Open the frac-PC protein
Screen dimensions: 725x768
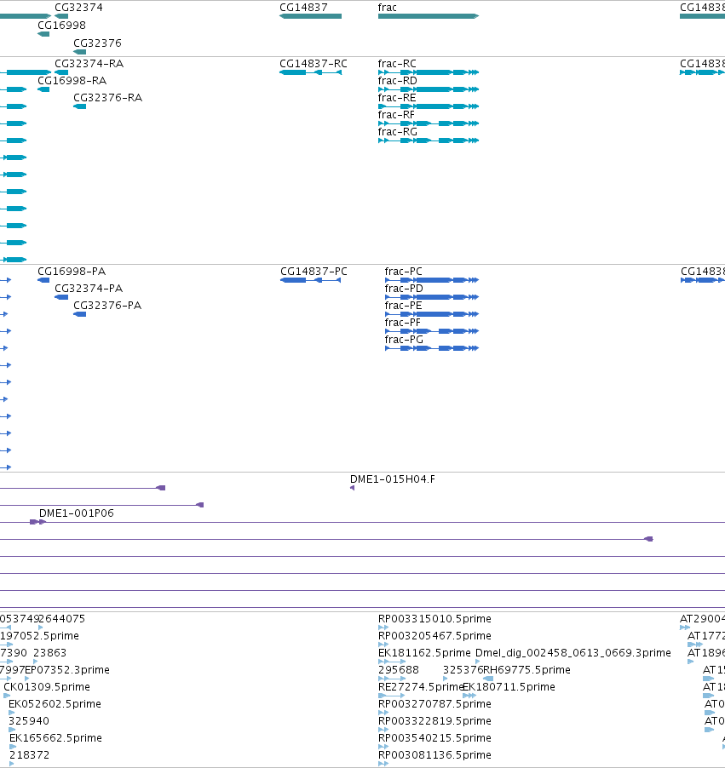(432, 280)
